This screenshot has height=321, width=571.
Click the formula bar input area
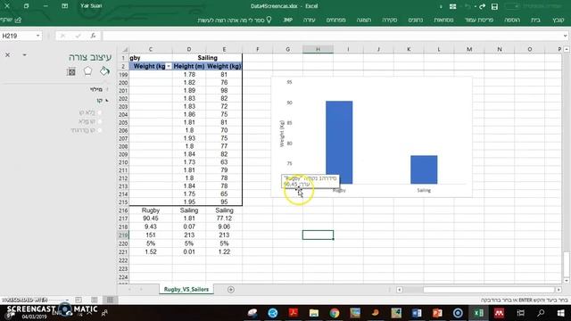332,36
